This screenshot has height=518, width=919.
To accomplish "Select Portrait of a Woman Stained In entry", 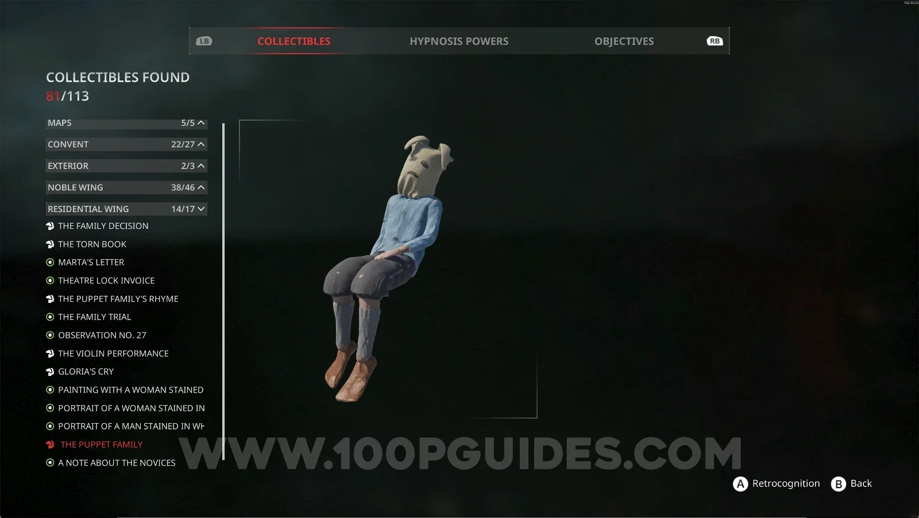I will [132, 408].
